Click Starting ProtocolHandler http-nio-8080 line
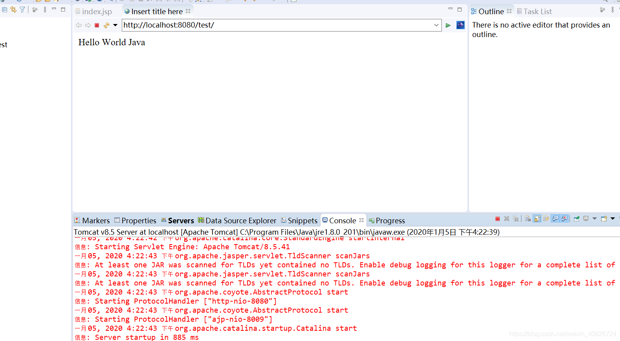Image resolution: width=620 pixels, height=341 pixels. coord(176,301)
